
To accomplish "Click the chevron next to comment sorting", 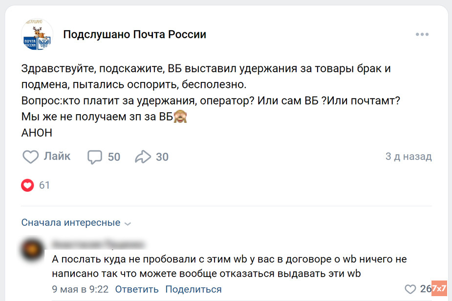I will [128, 223].
